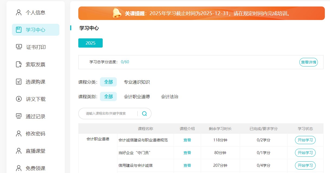The image size is (330, 173).
Task: Filter course category by 会计职业道德
Action: tap(137, 97)
